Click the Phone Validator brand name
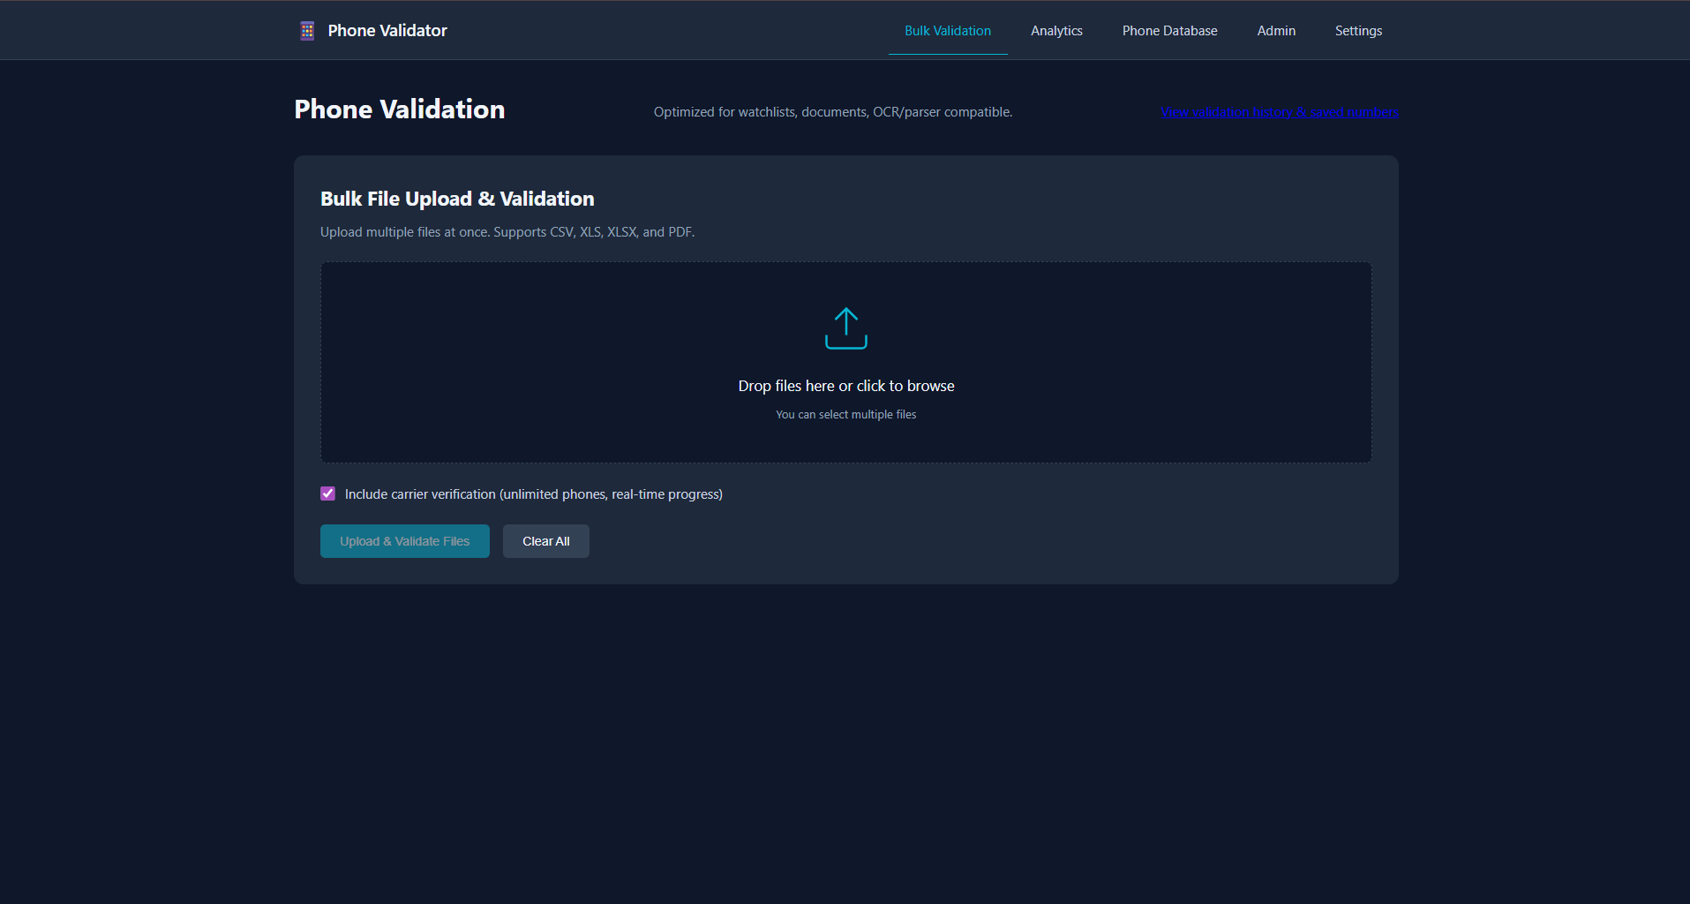Image resolution: width=1690 pixels, height=904 pixels. tap(387, 31)
